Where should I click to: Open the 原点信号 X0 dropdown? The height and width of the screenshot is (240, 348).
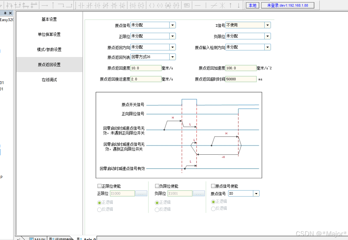244,194
